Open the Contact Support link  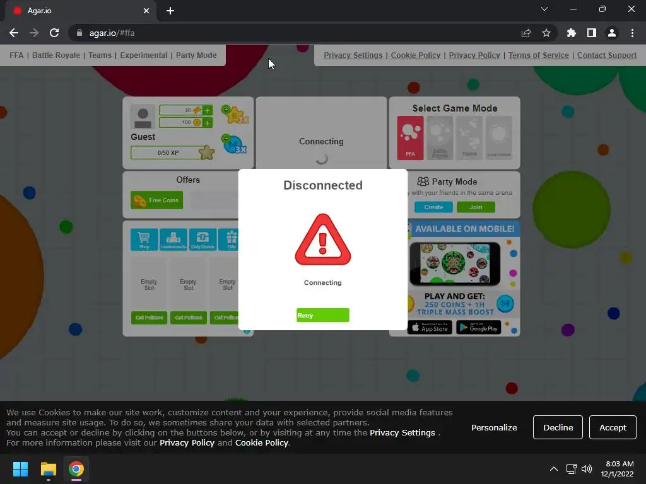pyautogui.click(x=607, y=55)
